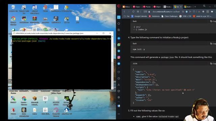This screenshot has width=216, height=121.
Task: Open the Google Chrome desktop shortcut
Action: (13, 21)
